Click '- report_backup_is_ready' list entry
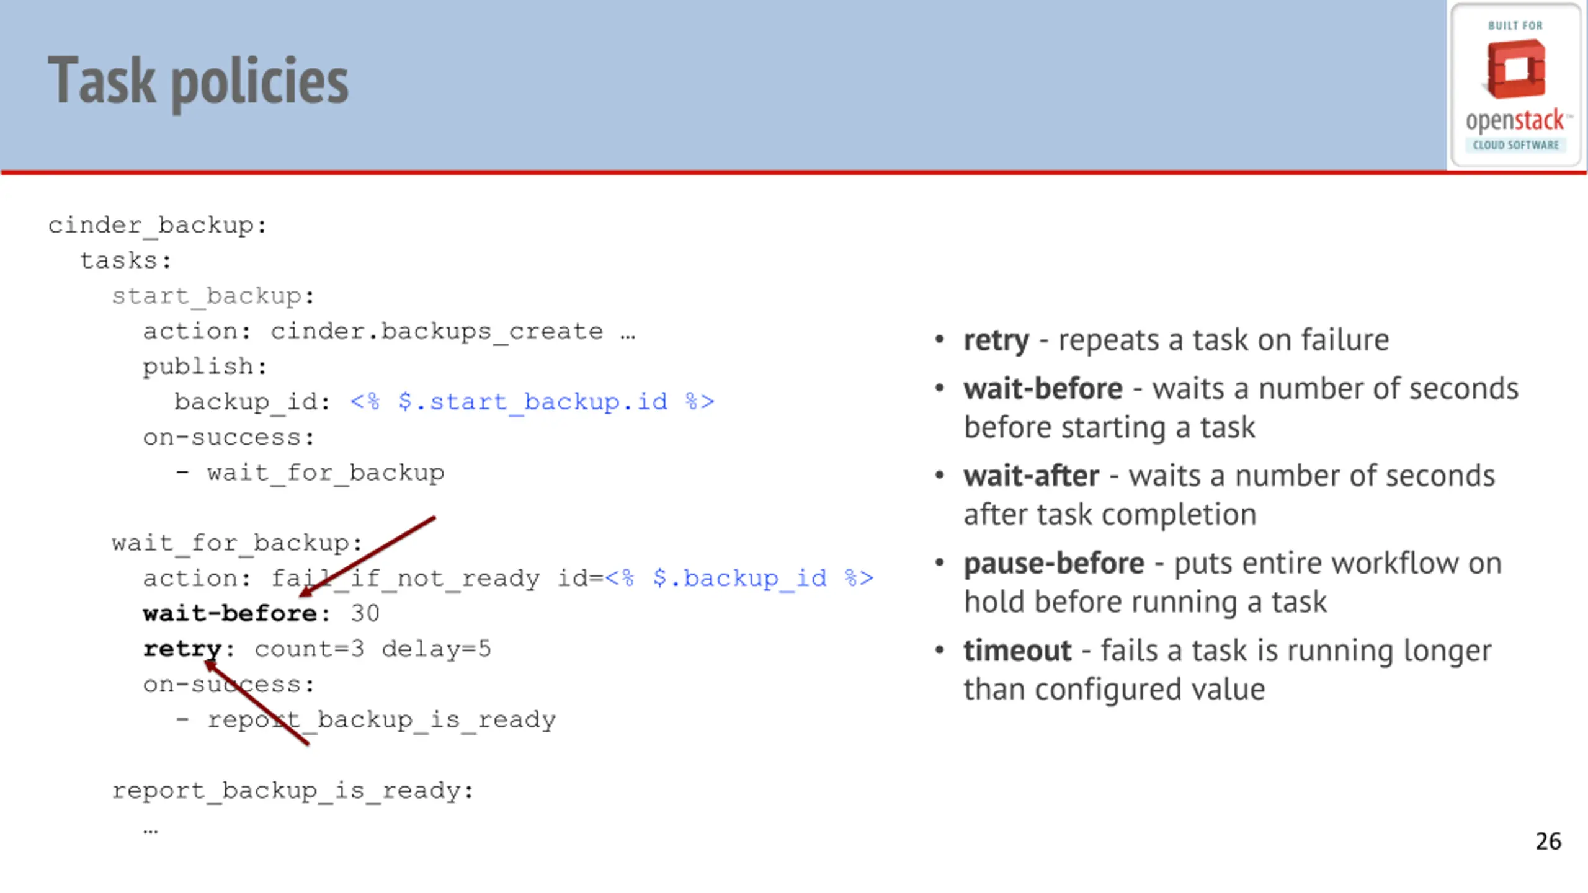Screen dimensions: 1588x893 366,720
